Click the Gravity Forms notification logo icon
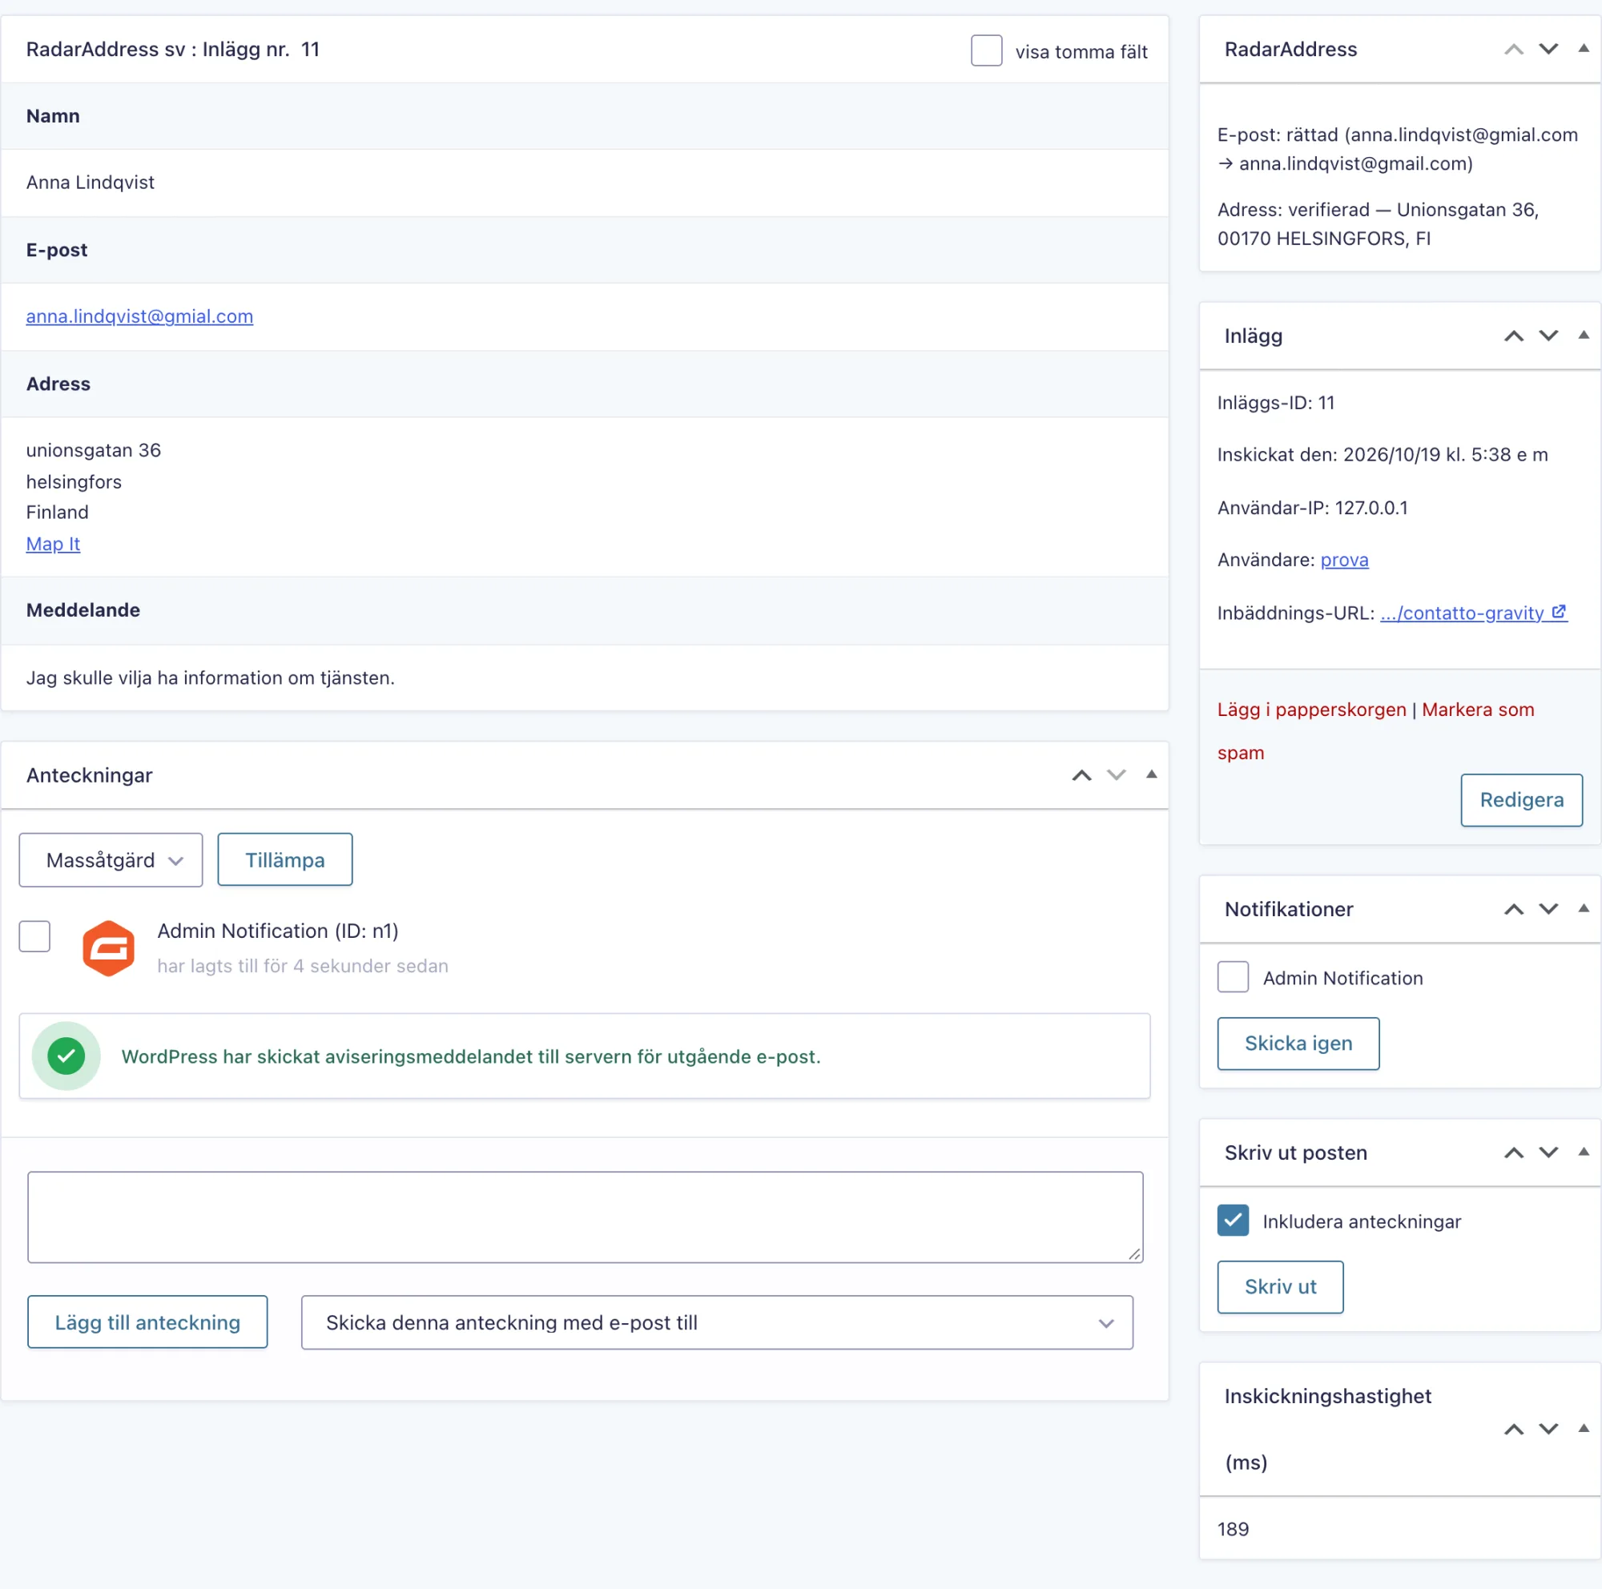 click(x=109, y=948)
